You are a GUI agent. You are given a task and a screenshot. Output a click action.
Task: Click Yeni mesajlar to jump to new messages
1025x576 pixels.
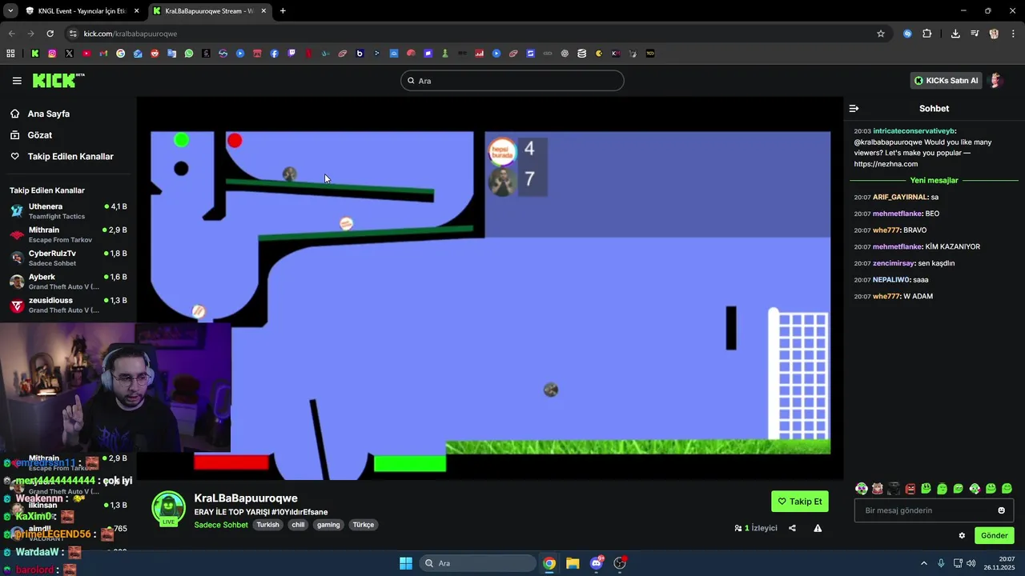click(x=934, y=180)
